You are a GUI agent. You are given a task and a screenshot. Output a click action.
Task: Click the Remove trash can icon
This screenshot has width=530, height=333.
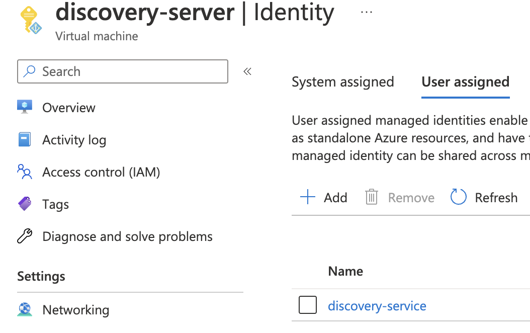click(372, 197)
